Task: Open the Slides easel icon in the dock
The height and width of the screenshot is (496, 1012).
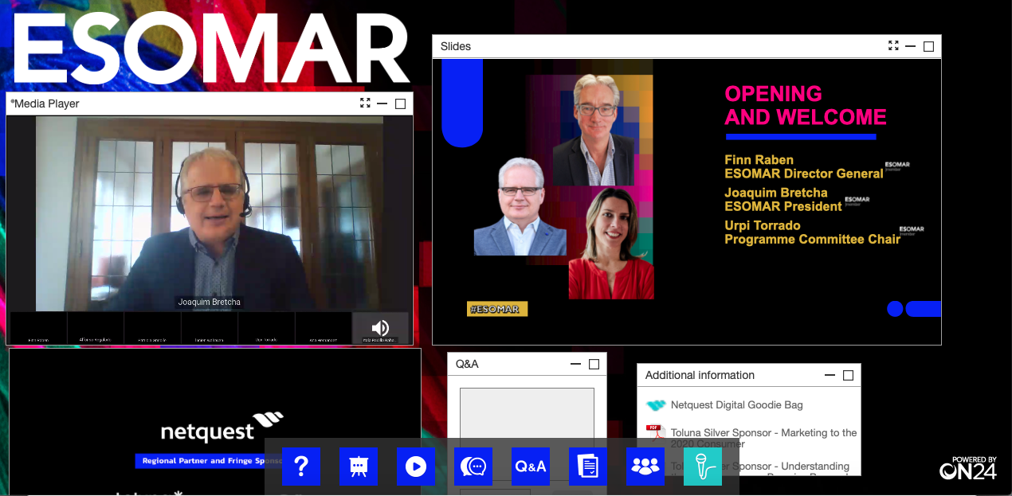Action: pyautogui.click(x=359, y=466)
